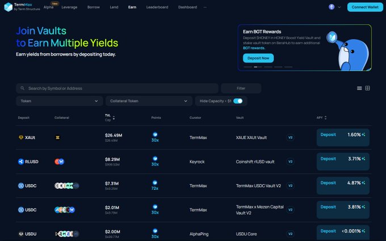Switch to list view layout icon

(x=359, y=88)
